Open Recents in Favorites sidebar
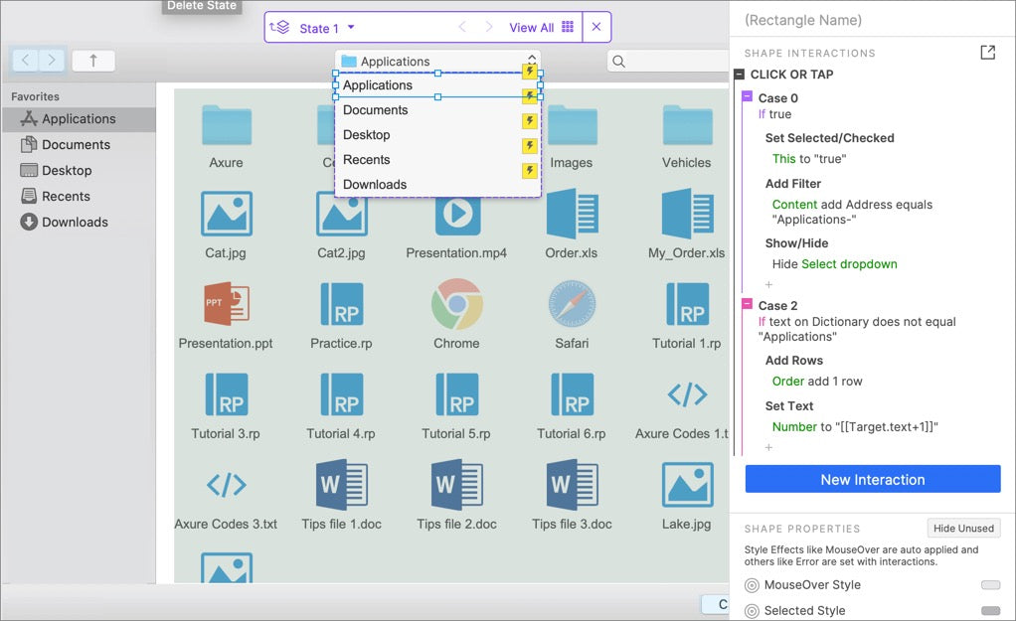The width and height of the screenshot is (1016, 621). click(79, 196)
